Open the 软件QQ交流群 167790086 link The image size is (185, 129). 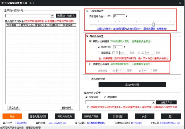pos(136,123)
